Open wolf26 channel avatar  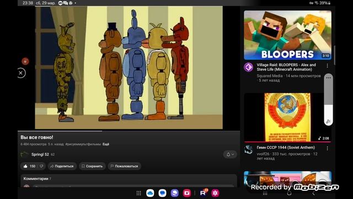(x=249, y=150)
